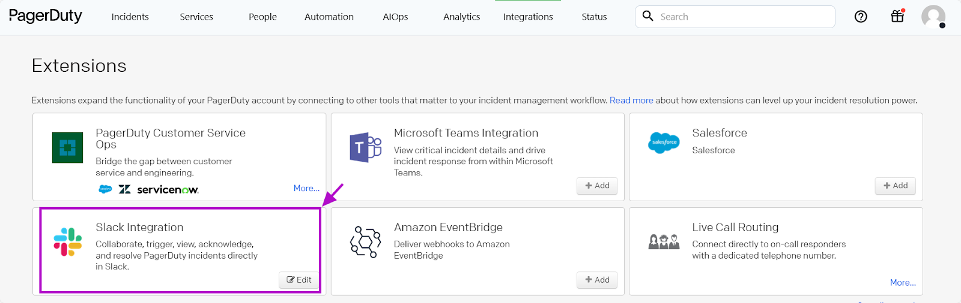Open the Automation menu
The height and width of the screenshot is (303, 961).
point(329,17)
